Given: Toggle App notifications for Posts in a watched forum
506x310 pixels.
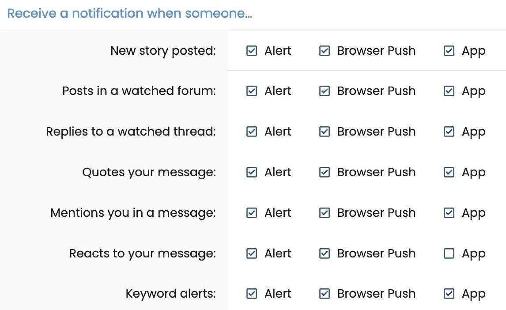Looking at the screenshot, I should pos(449,91).
